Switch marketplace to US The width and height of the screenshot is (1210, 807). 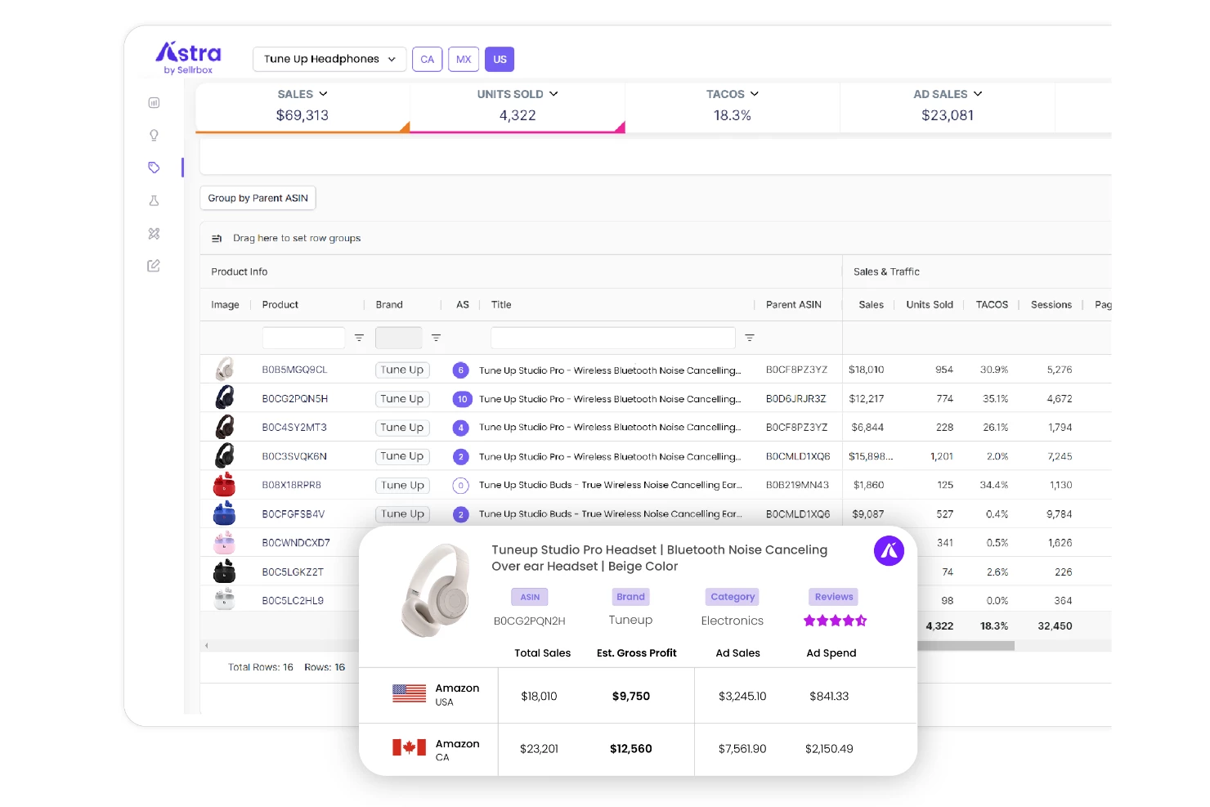[x=500, y=59]
